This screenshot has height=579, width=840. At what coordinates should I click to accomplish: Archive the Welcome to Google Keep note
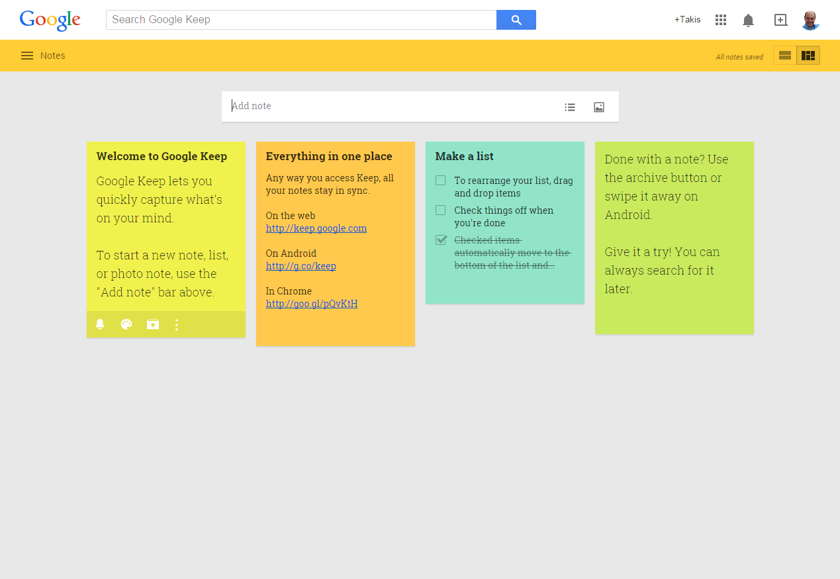click(153, 324)
